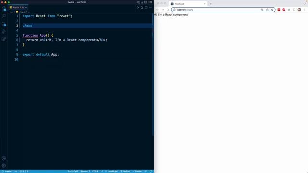This screenshot has width=308, height=173.
Task: Click the zoom magnifier icon in address bar
Action: 262,10
